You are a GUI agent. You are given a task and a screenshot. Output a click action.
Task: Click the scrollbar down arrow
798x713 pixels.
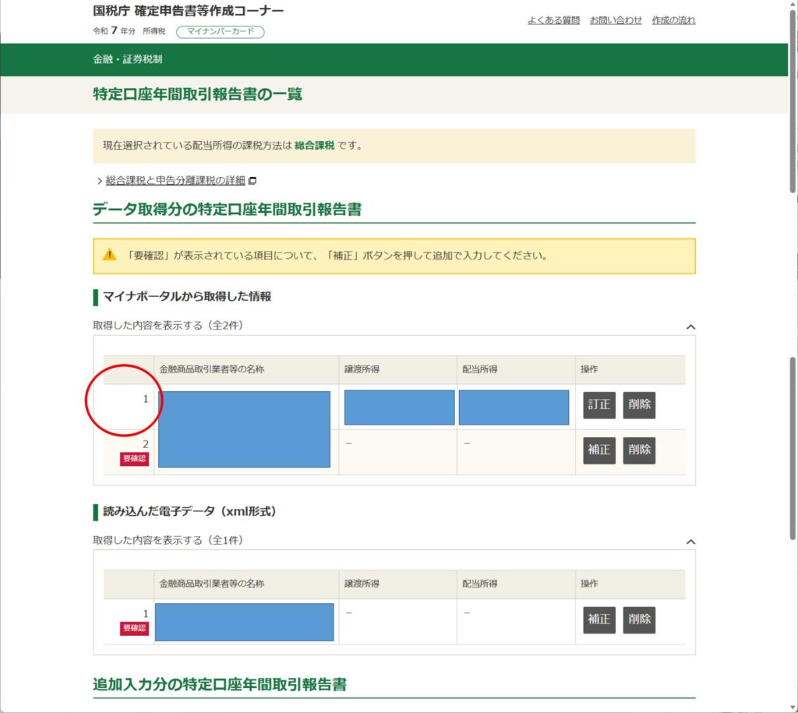(x=793, y=706)
